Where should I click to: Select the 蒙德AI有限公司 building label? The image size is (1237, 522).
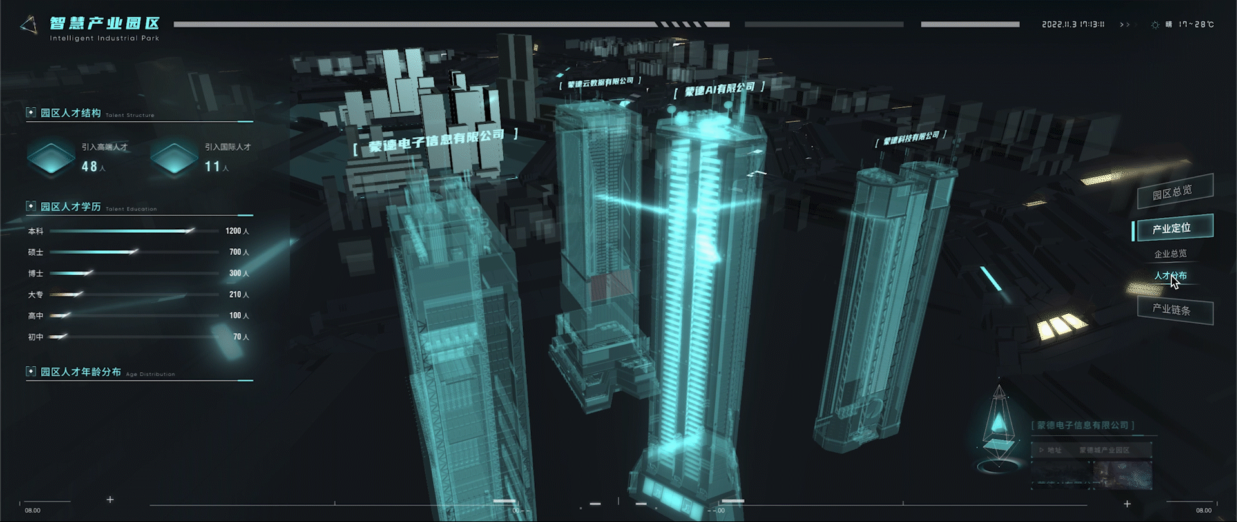point(719,89)
